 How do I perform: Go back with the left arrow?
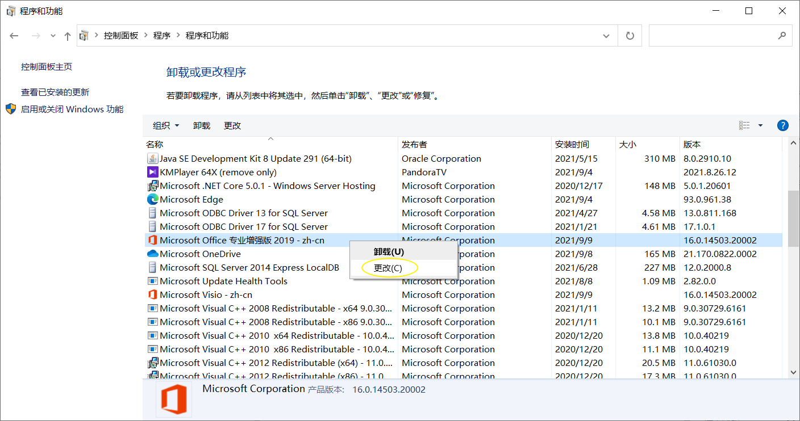point(15,36)
